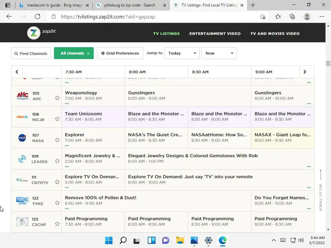Image resolution: width=331 pixels, height=248 pixels.
Task: Open NASAX - Giant Leap listing
Action: [283, 138]
